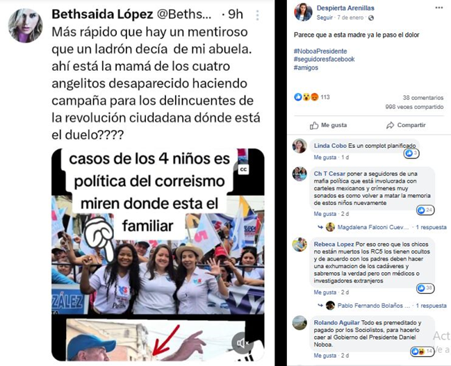Screen dimensions: 451x366
Task: Open Rolando Aguilar's profile picture
Action: pos(300,322)
